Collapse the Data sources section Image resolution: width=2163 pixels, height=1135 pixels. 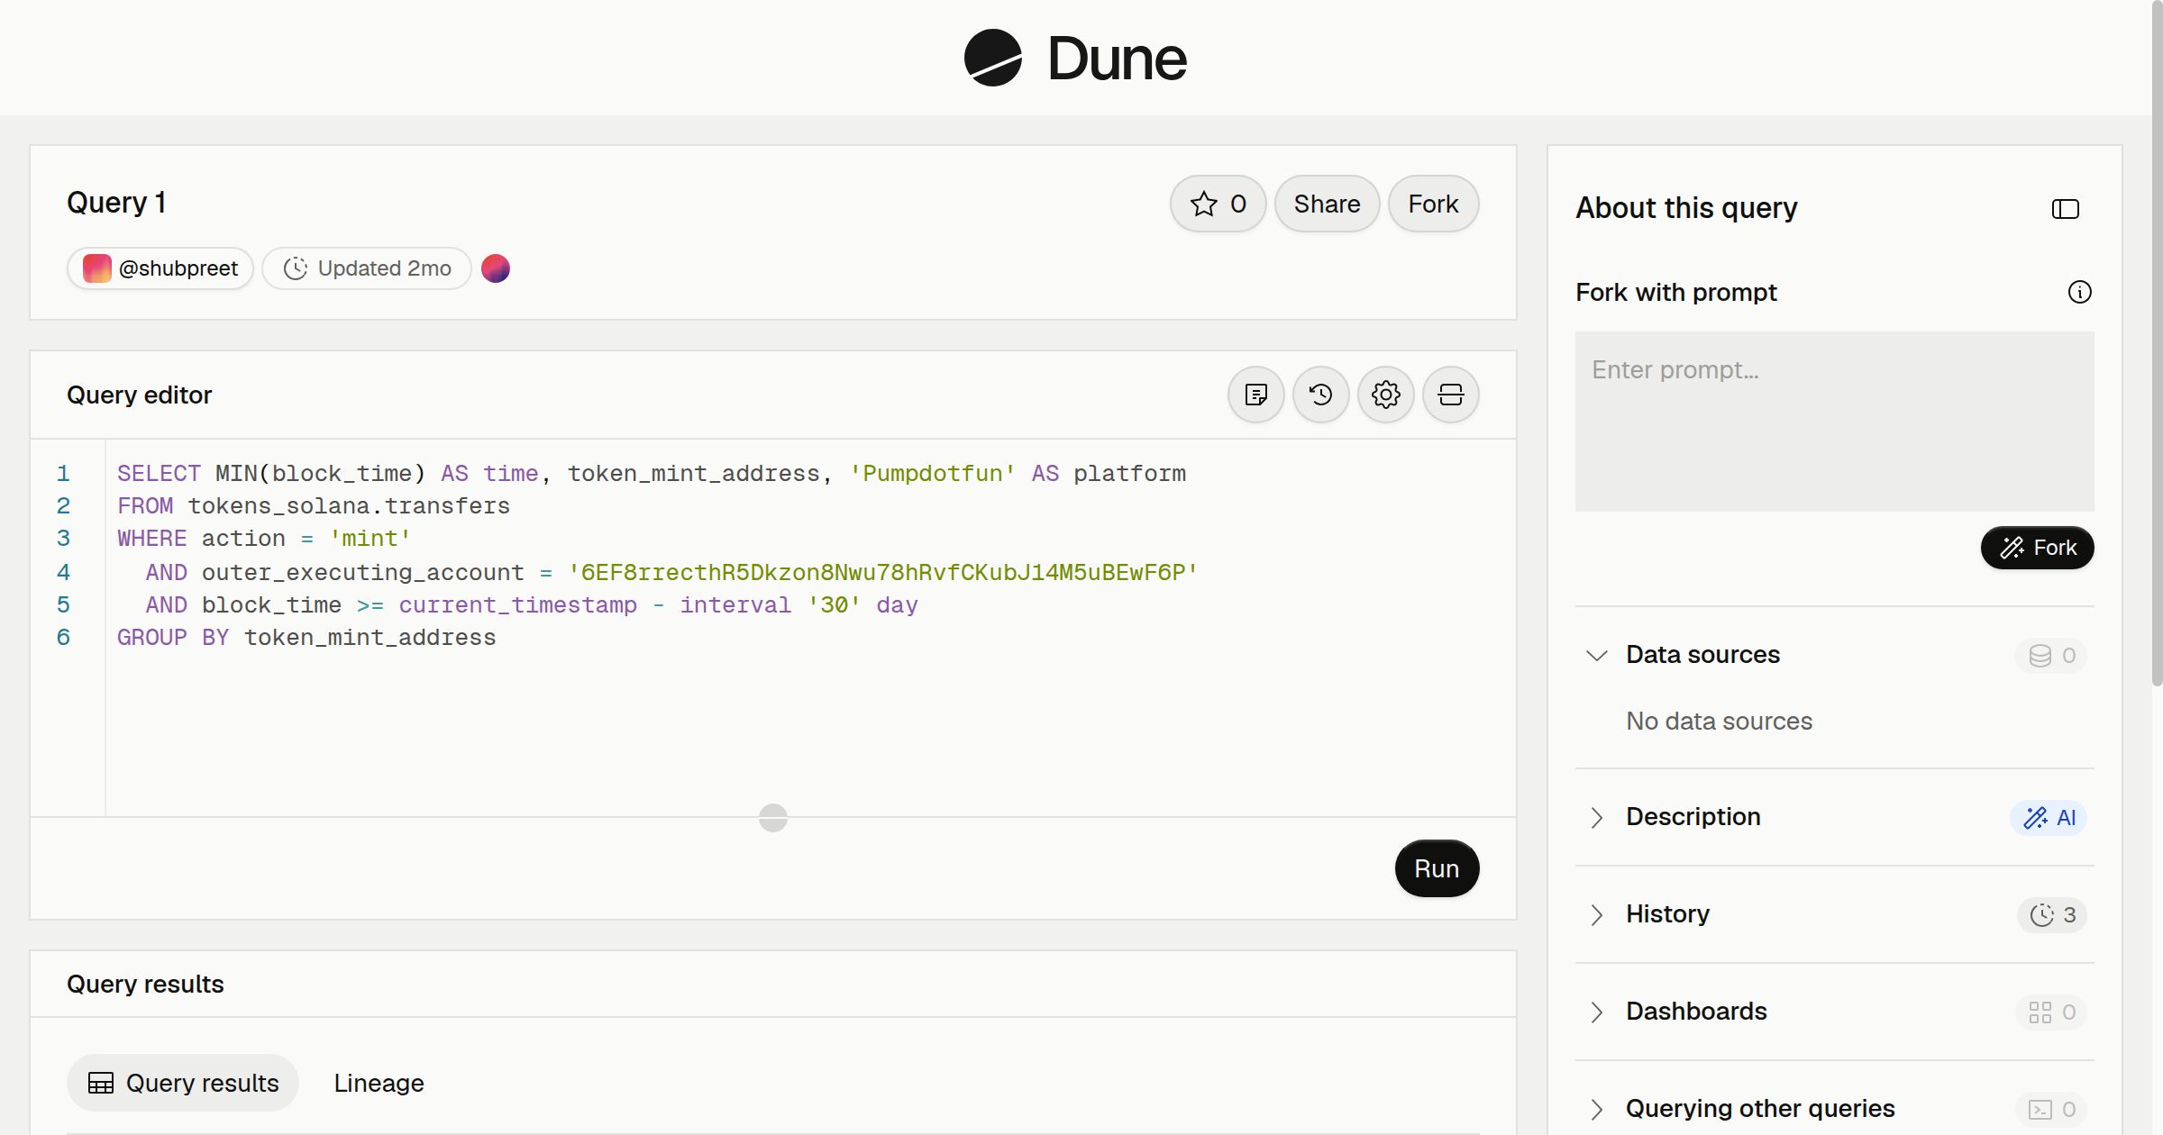point(1596,656)
